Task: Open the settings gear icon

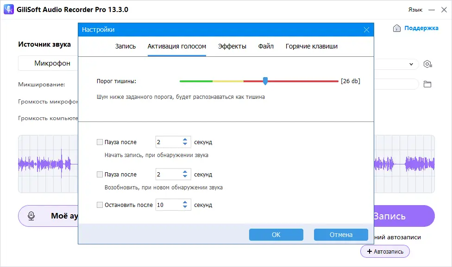Action: [428, 65]
